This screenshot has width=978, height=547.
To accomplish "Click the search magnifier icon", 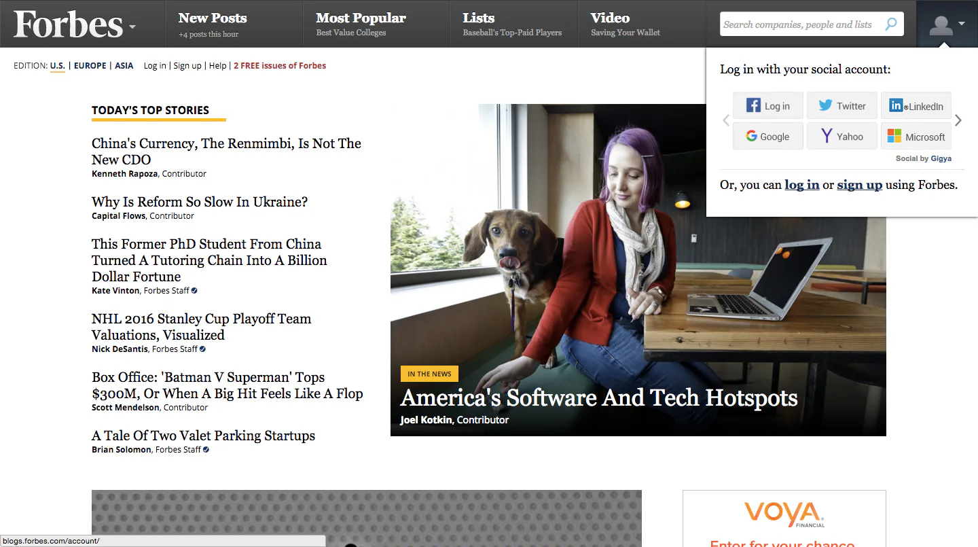I will [890, 24].
